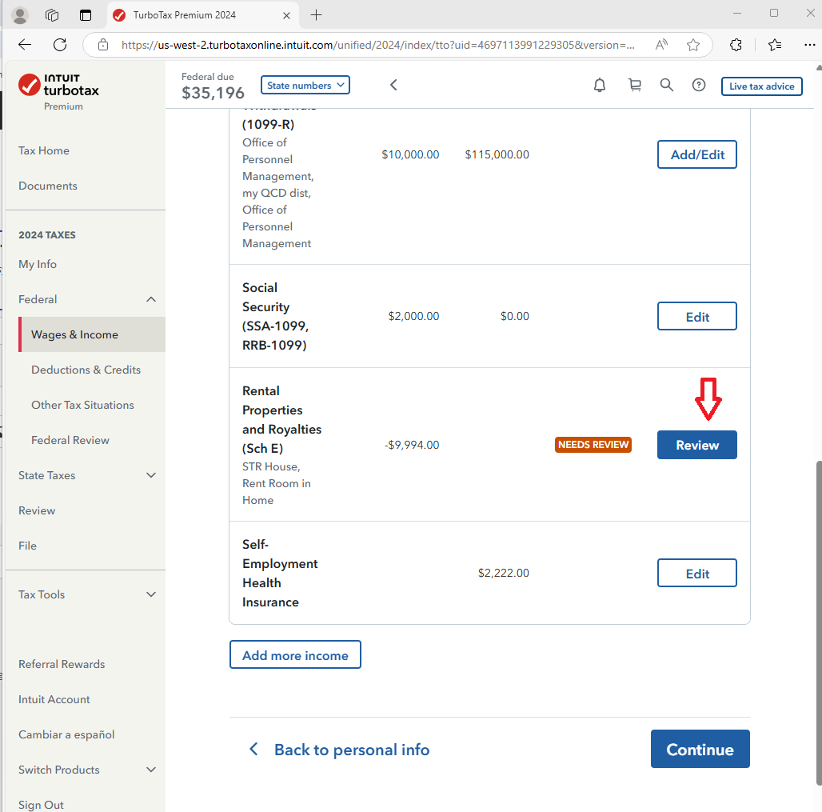Open the help question mark icon
Image resolution: width=822 pixels, height=812 pixels.
point(699,86)
